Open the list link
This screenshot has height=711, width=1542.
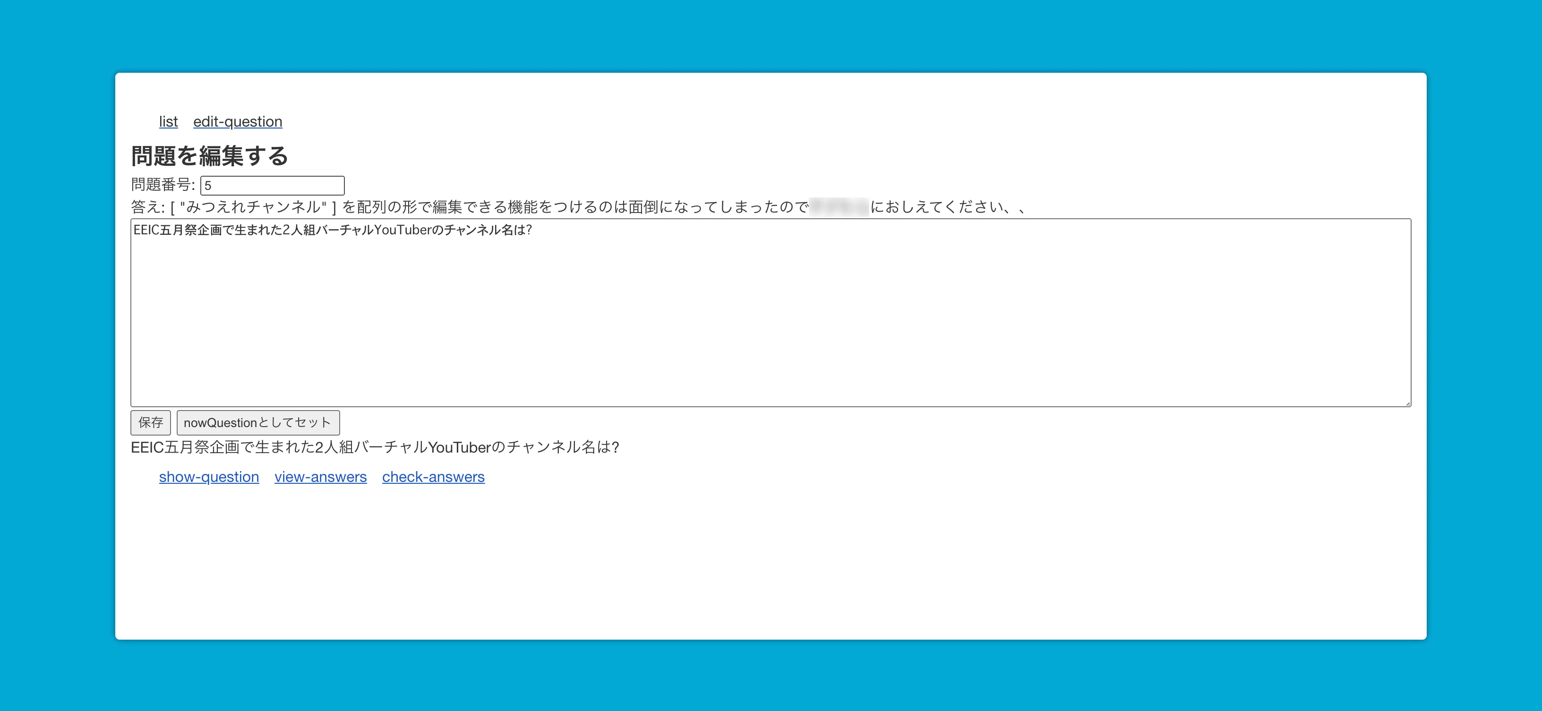tap(168, 121)
